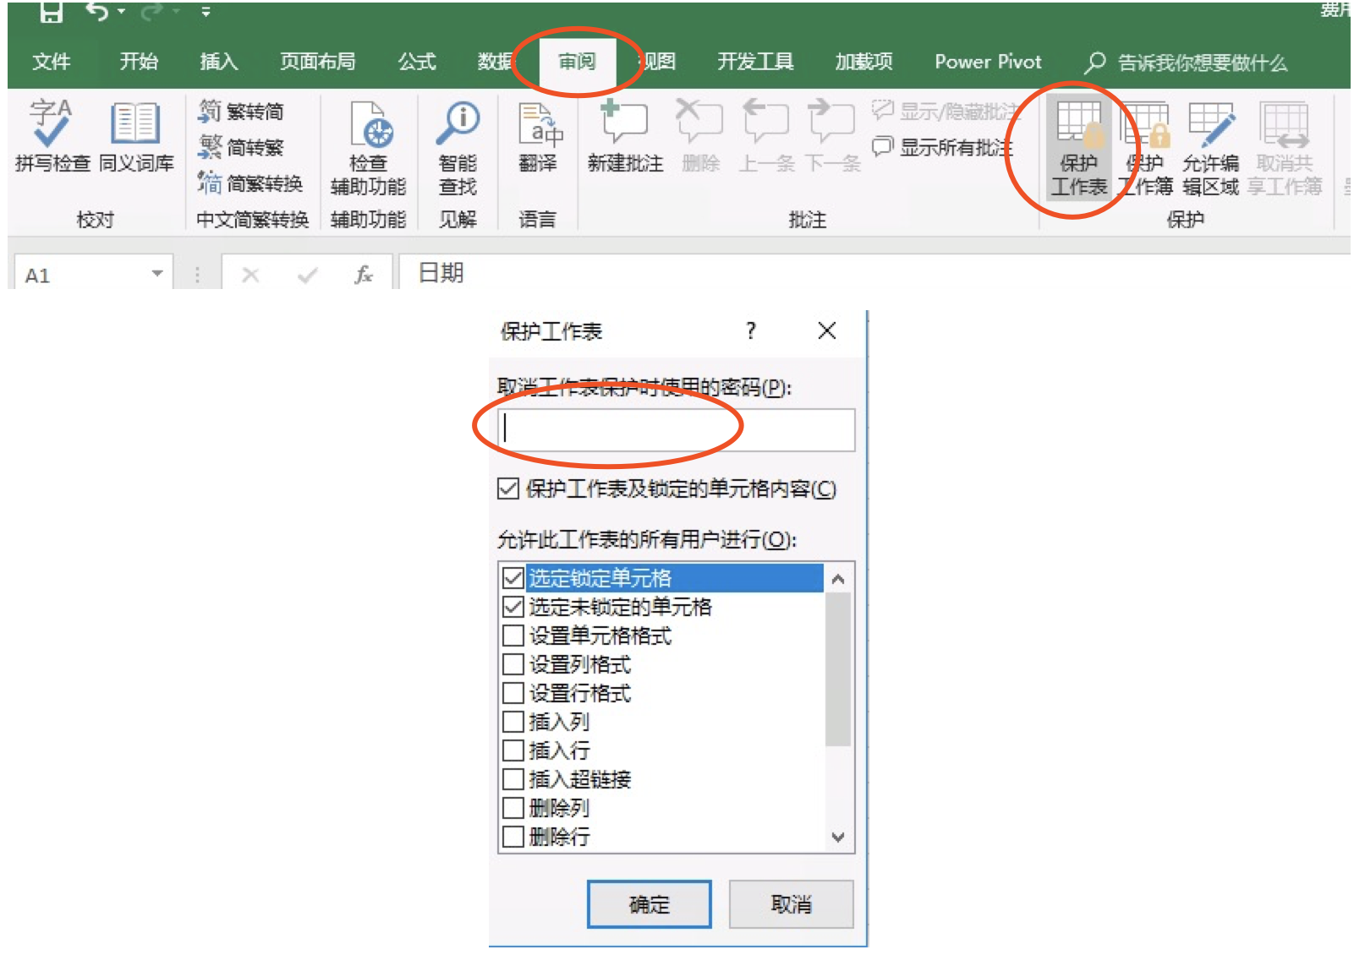The width and height of the screenshot is (1365, 955).
Task: Redo the last undone action
Action: [151, 12]
